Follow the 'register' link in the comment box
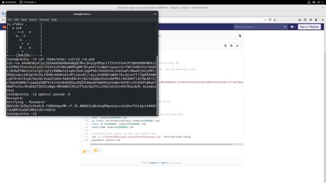 153,163
